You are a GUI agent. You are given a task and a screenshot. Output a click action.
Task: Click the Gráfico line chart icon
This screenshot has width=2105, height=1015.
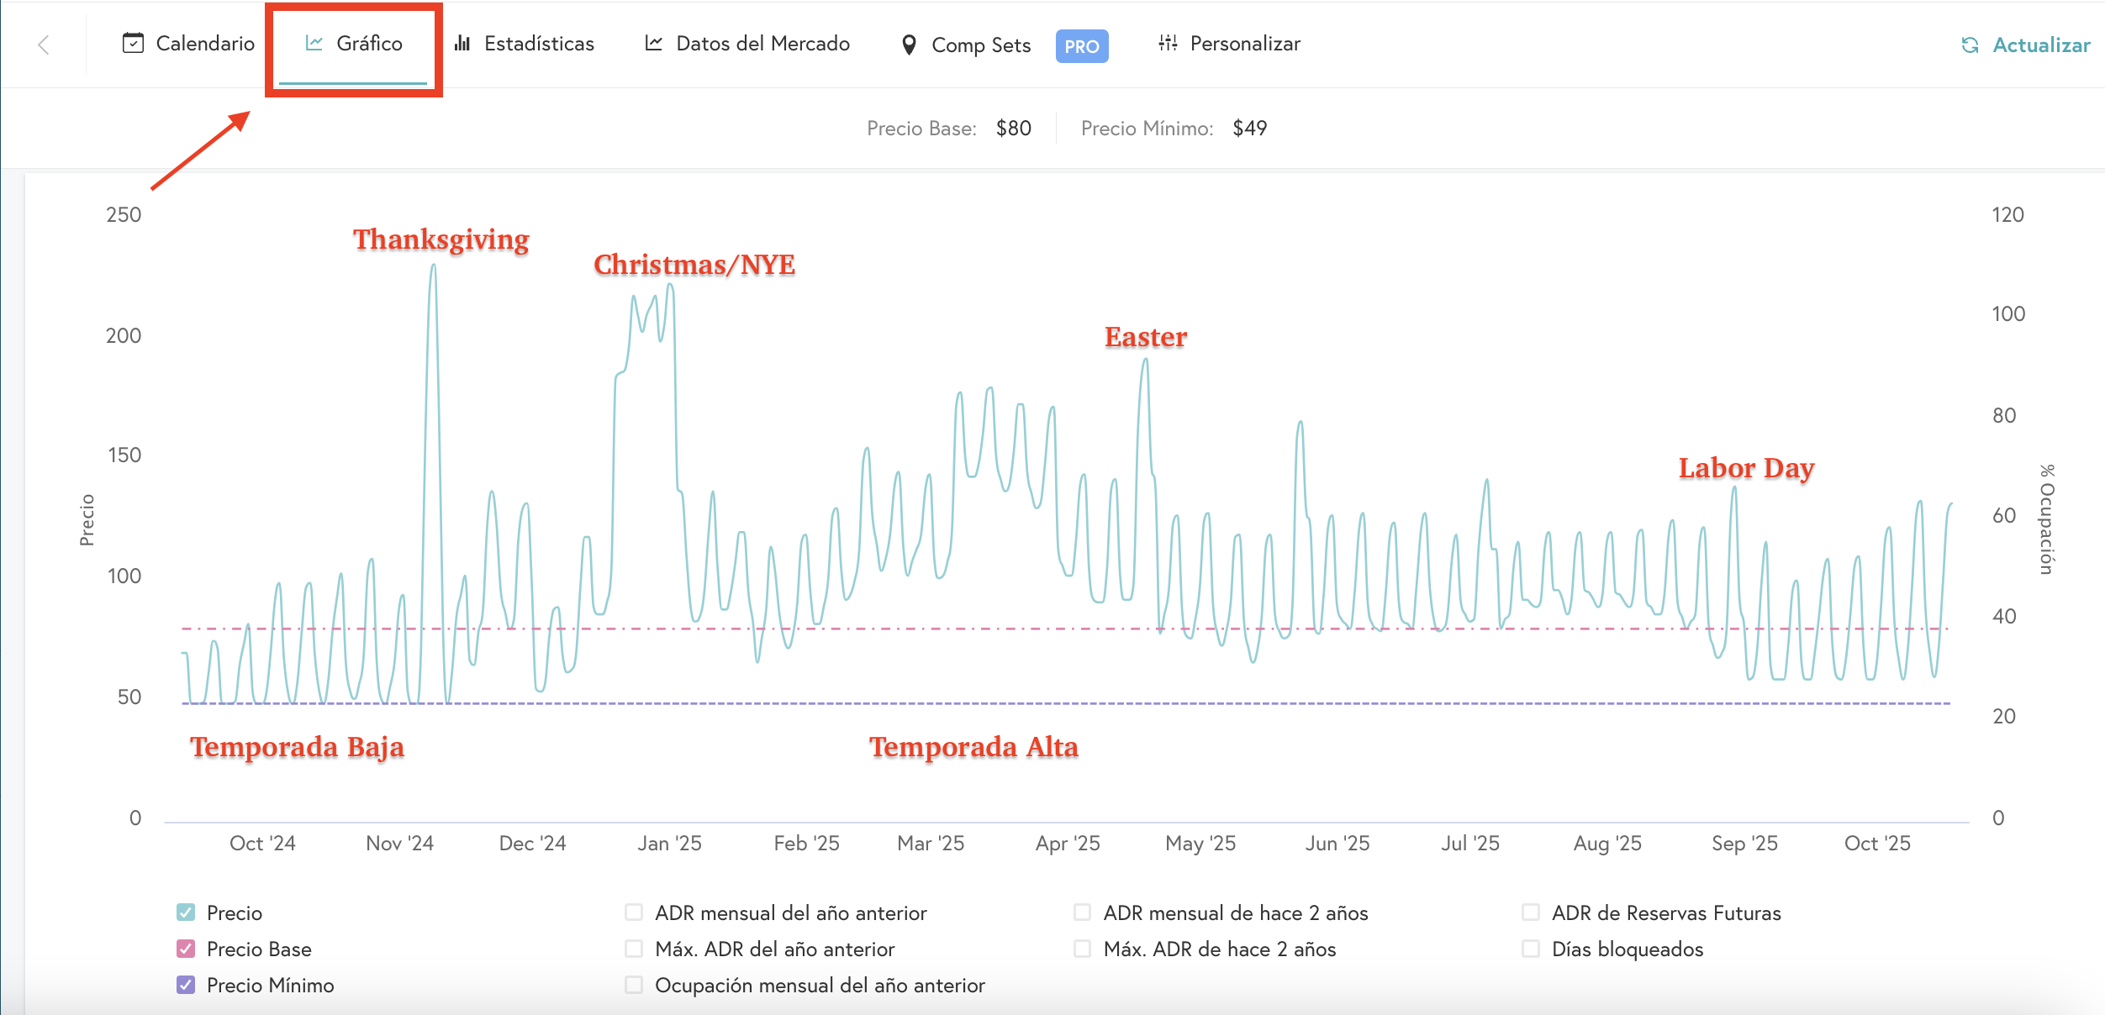(314, 43)
